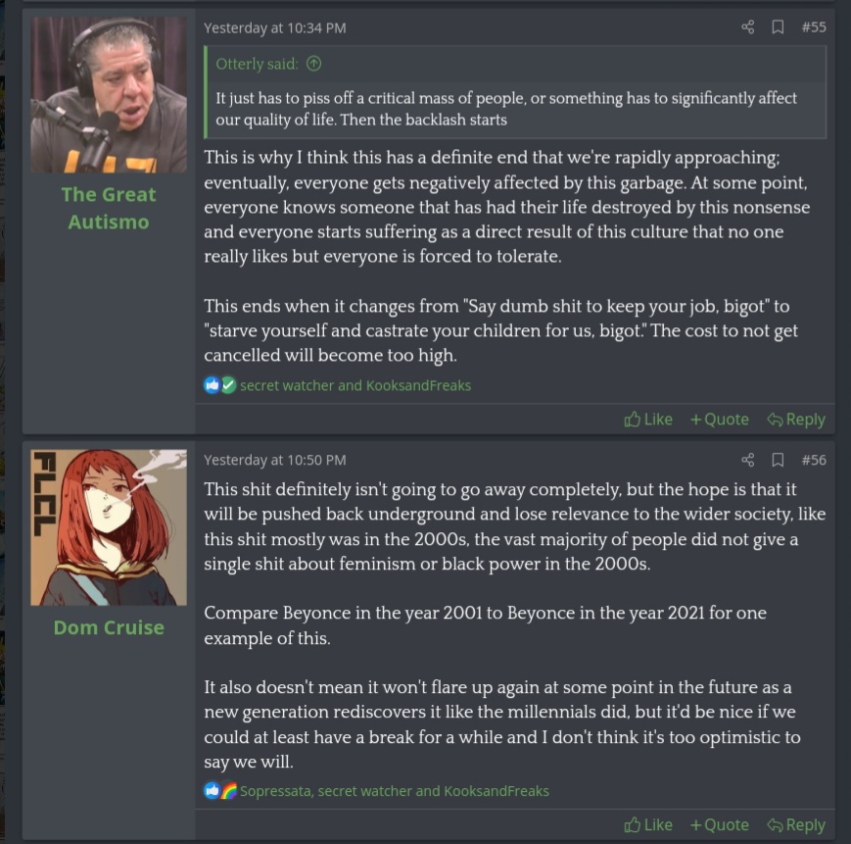
Task: Click share icon on post #56
Action: click(x=748, y=460)
